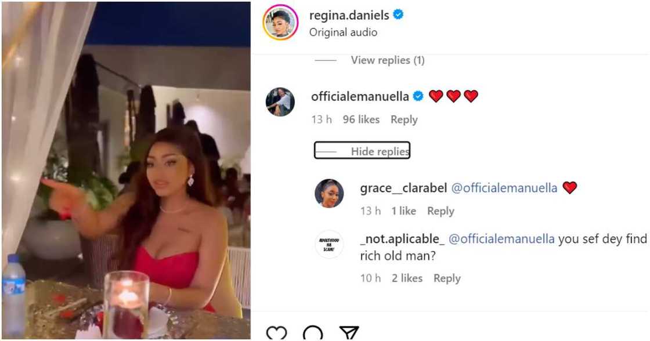This screenshot has width=650, height=341.
Task: Select the heart emoji in grace__clarabel's reply
Action: 570,188
